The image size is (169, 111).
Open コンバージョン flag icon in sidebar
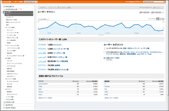[x=4, y=108]
